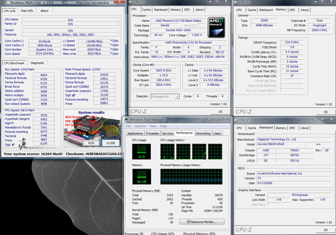Click the Memory meter showing 981 MB
Screen dimensions: 336x235
click(x=141, y=177)
